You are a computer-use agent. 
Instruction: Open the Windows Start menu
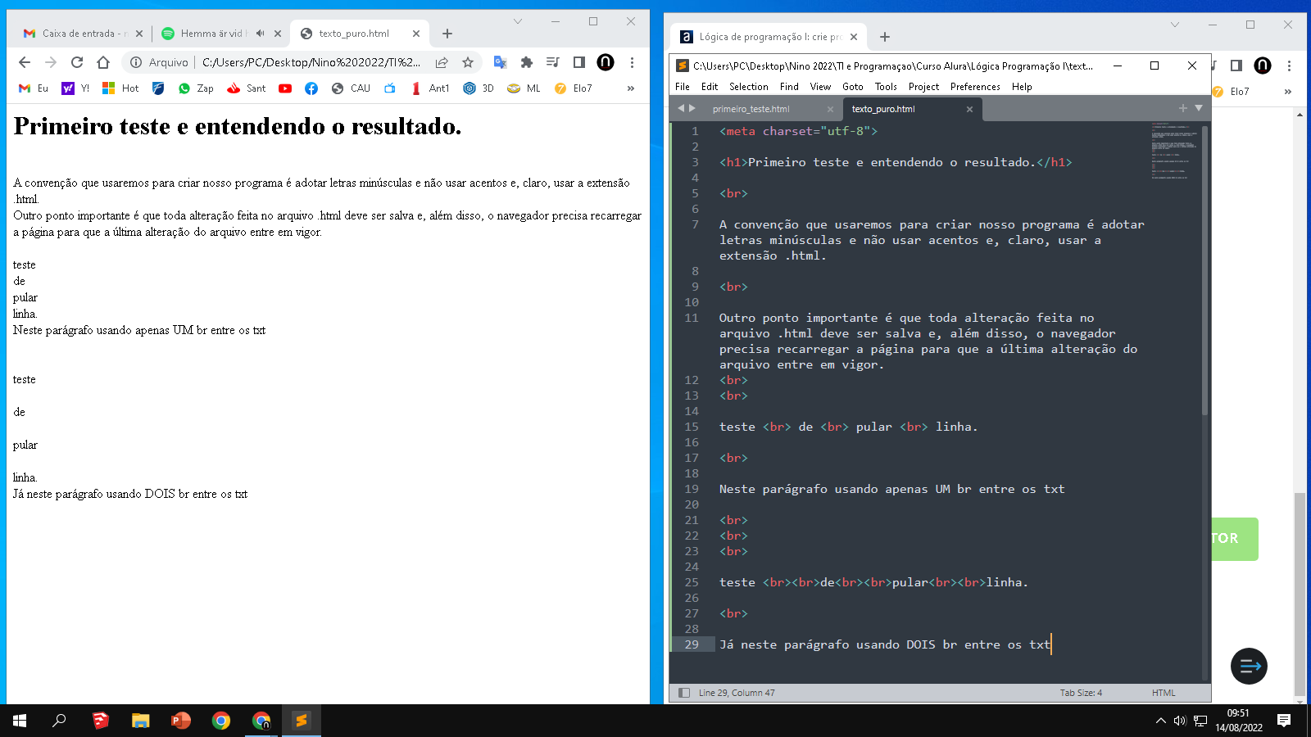click(20, 721)
